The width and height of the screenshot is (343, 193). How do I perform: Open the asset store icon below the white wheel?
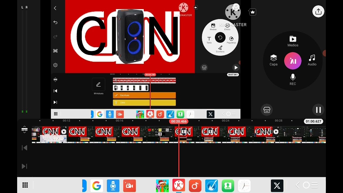pyautogui.click(x=204, y=68)
